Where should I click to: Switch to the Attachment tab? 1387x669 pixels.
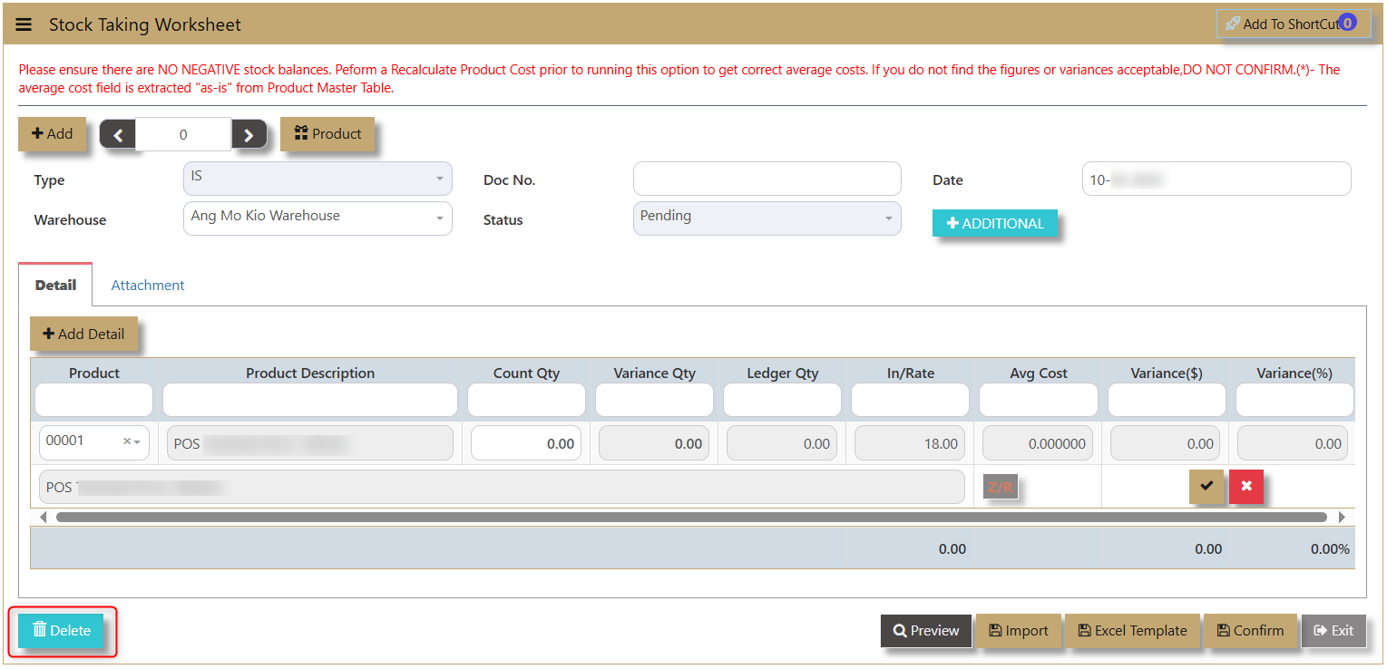click(x=148, y=285)
